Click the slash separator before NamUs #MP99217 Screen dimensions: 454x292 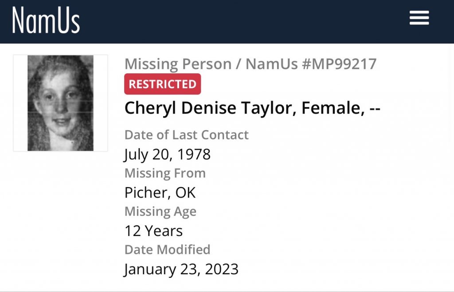(x=239, y=64)
